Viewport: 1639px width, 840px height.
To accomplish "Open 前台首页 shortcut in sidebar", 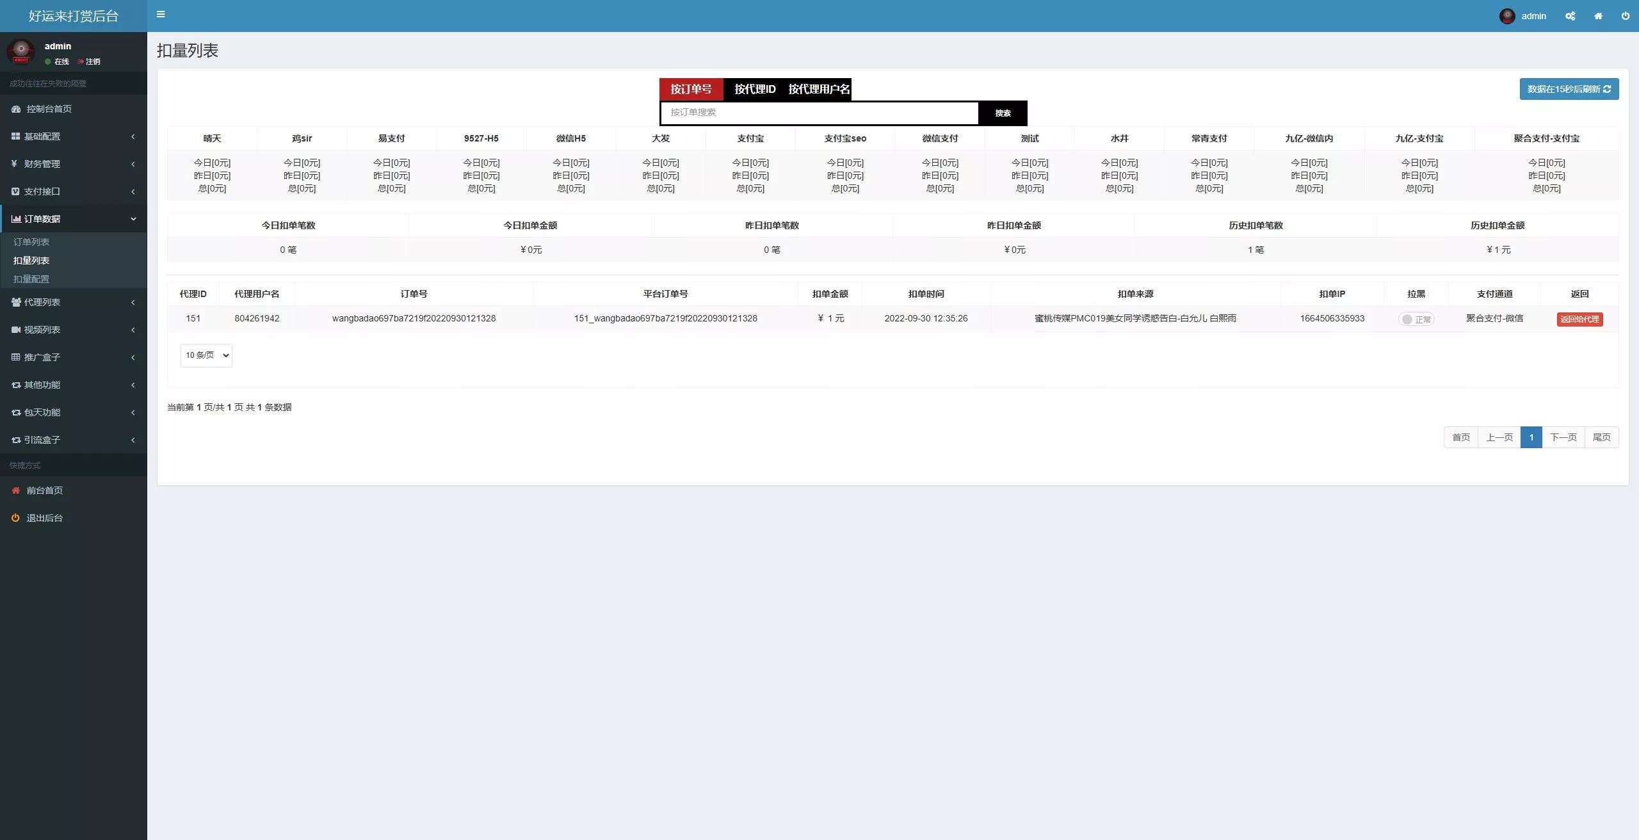I will pyautogui.click(x=74, y=490).
